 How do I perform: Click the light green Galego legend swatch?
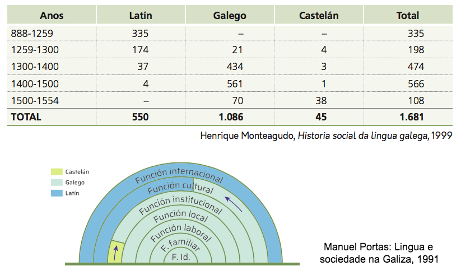click(x=58, y=182)
